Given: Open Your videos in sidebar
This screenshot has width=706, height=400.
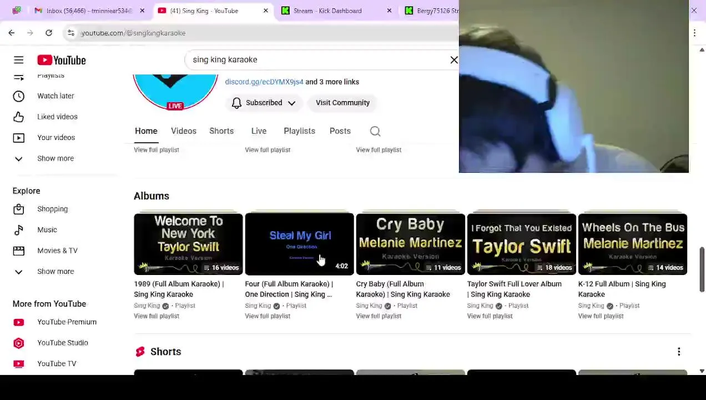Looking at the screenshot, I should [56, 138].
